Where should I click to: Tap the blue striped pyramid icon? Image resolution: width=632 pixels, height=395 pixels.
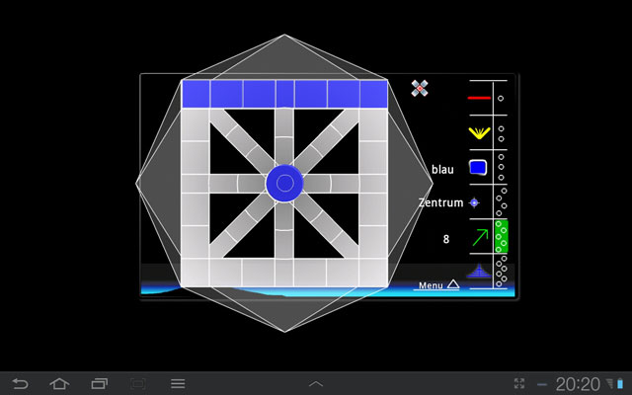(478, 271)
